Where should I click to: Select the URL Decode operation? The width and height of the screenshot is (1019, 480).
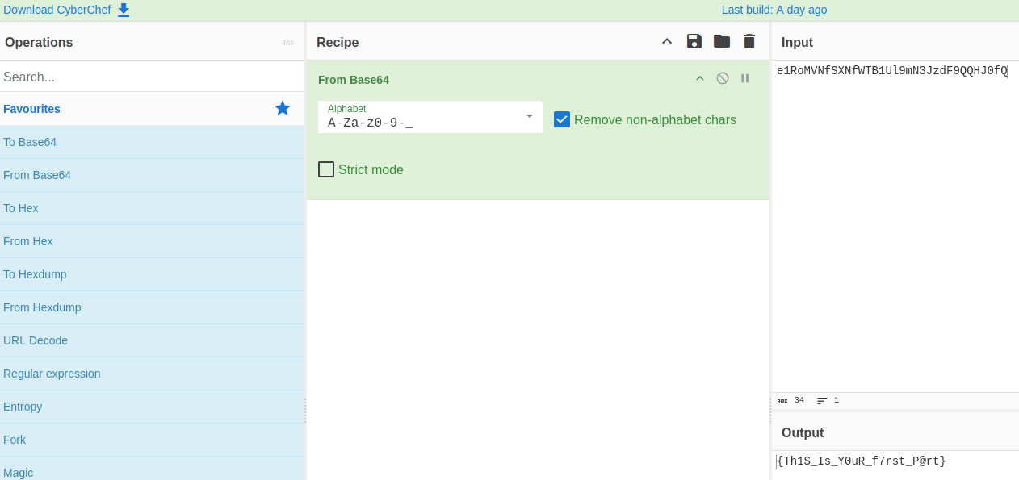coord(152,340)
